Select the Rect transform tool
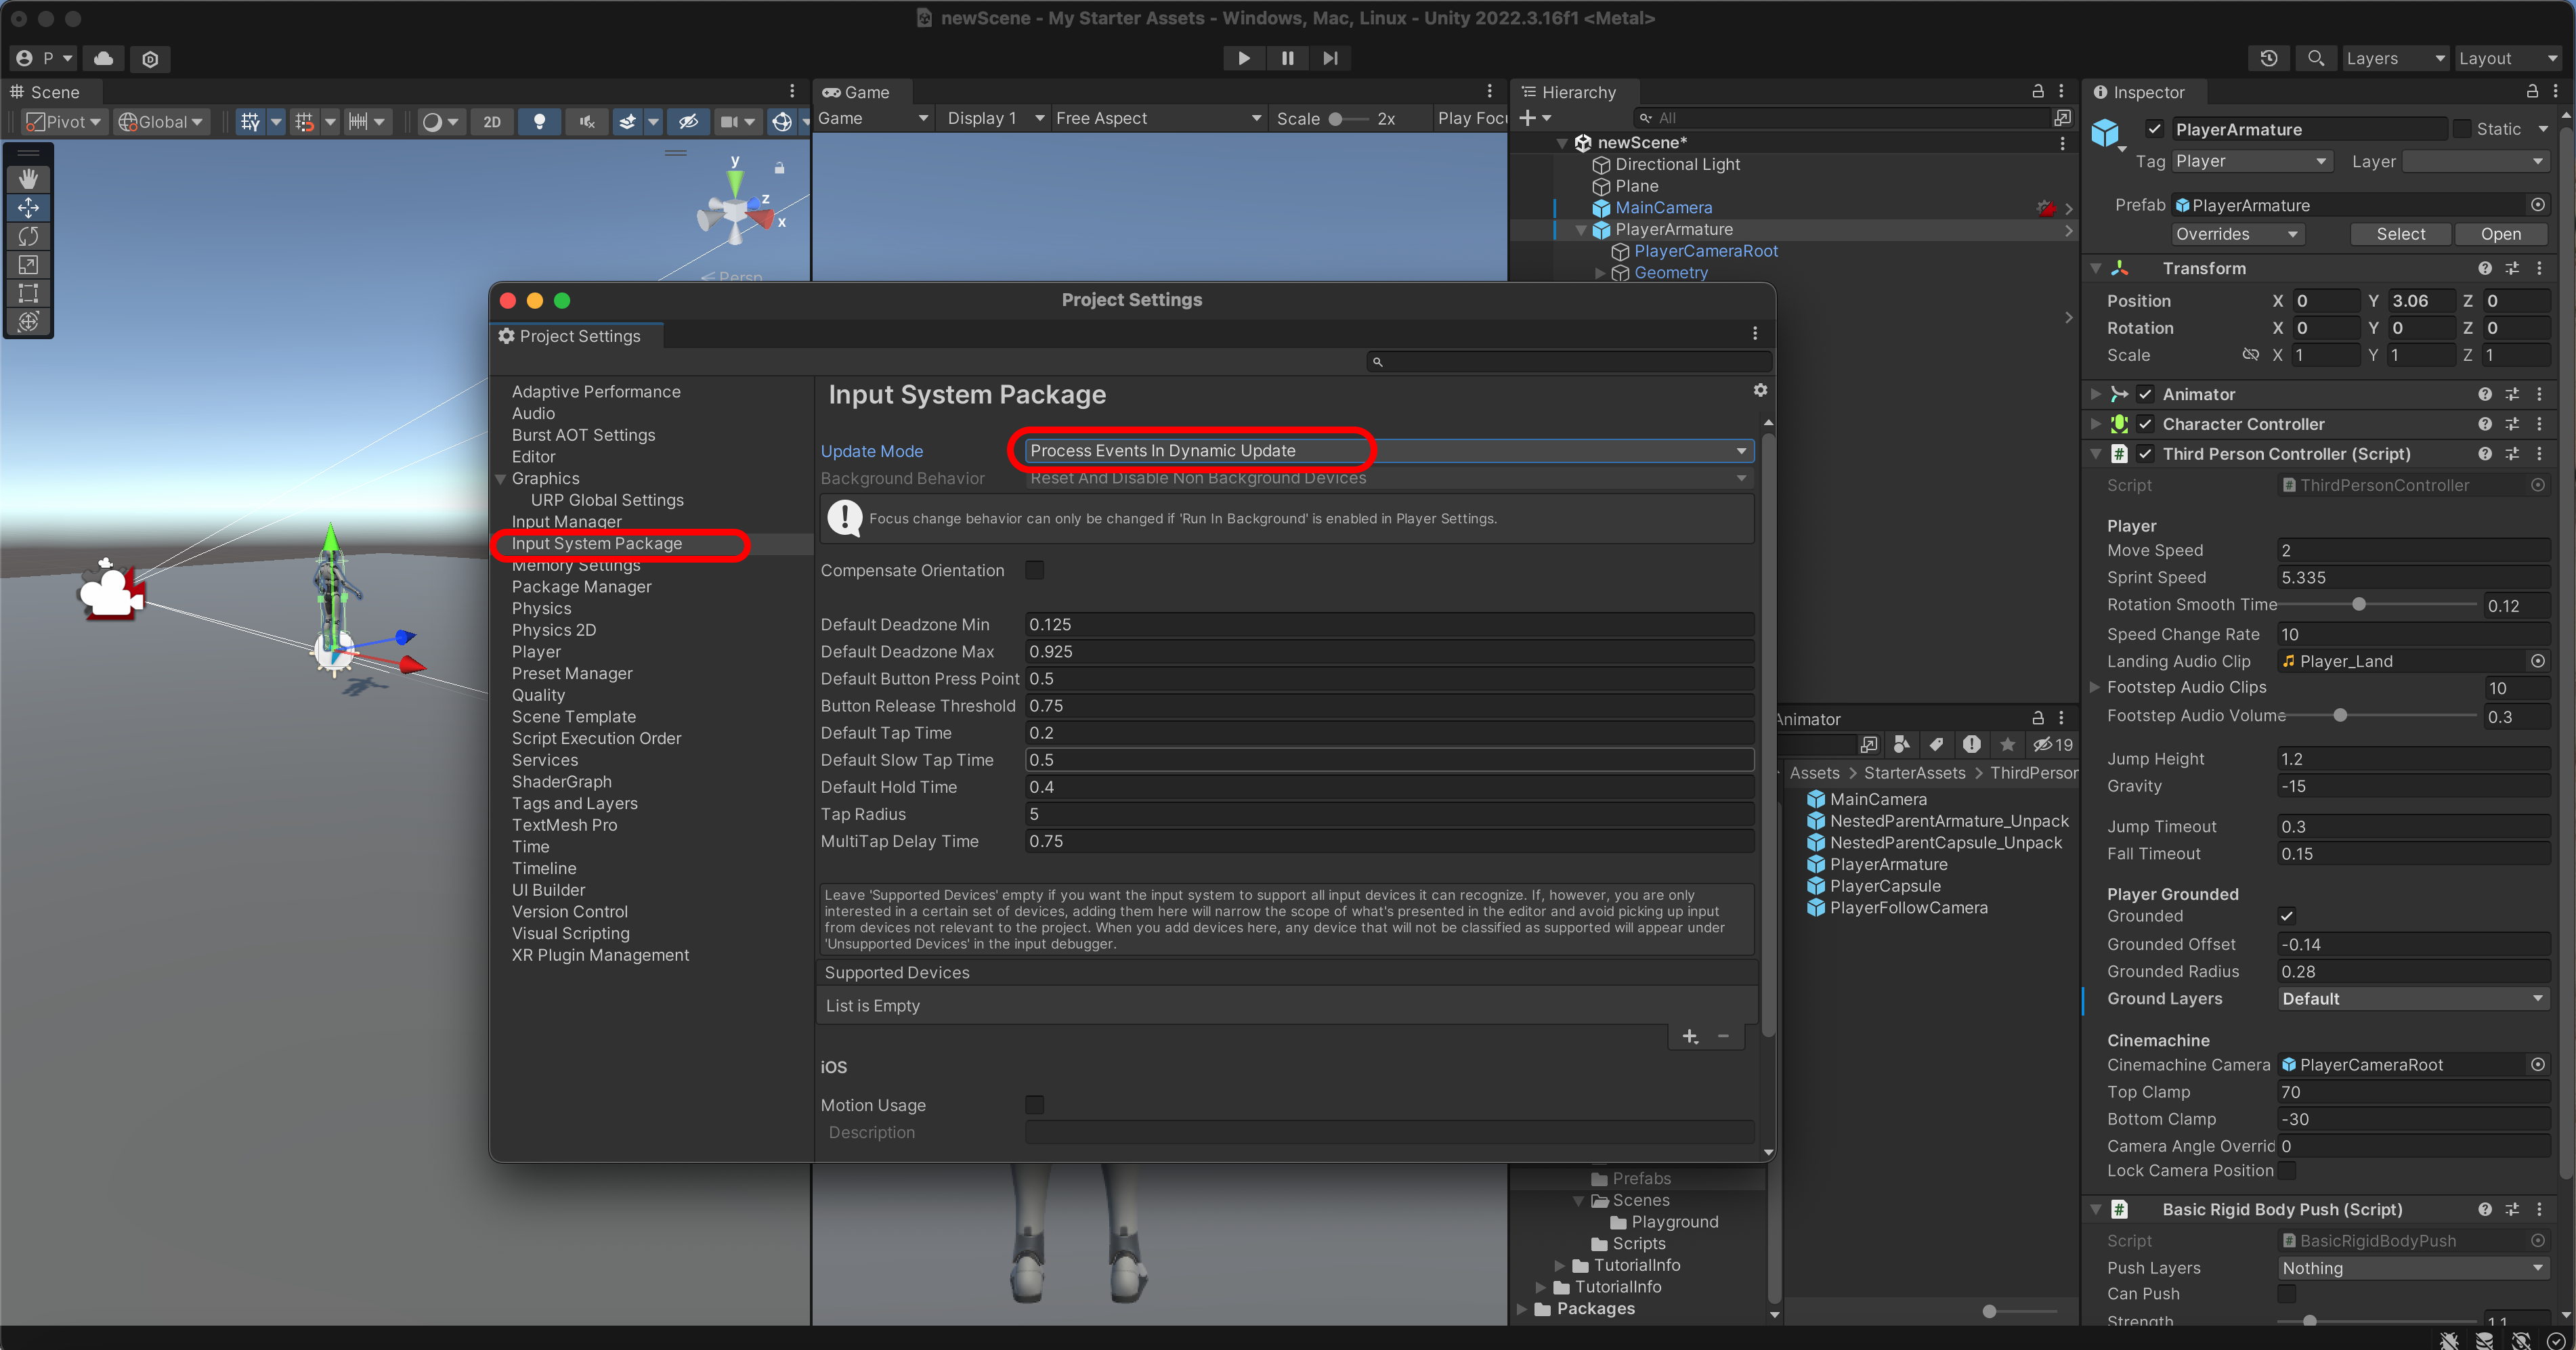Image resolution: width=2576 pixels, height=1350 pixels. (28, 293)
